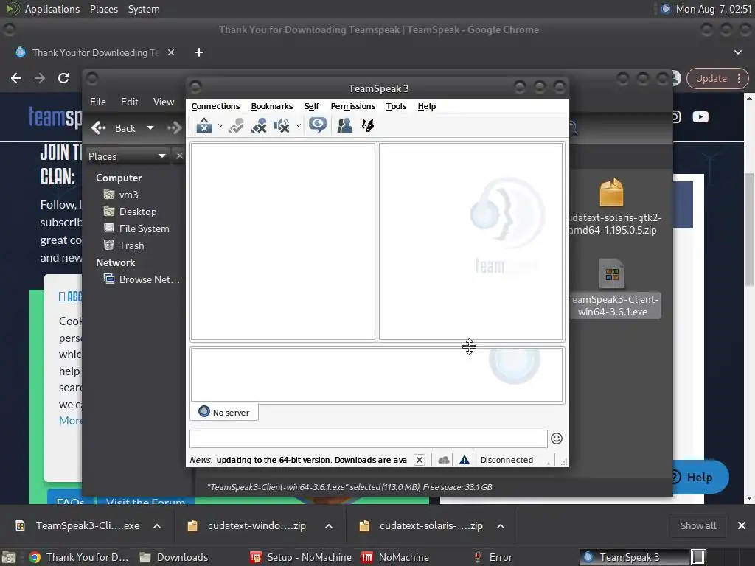Open the Connections menu
This screenshot has height=566, width=755.
click(x=215, y=106)
